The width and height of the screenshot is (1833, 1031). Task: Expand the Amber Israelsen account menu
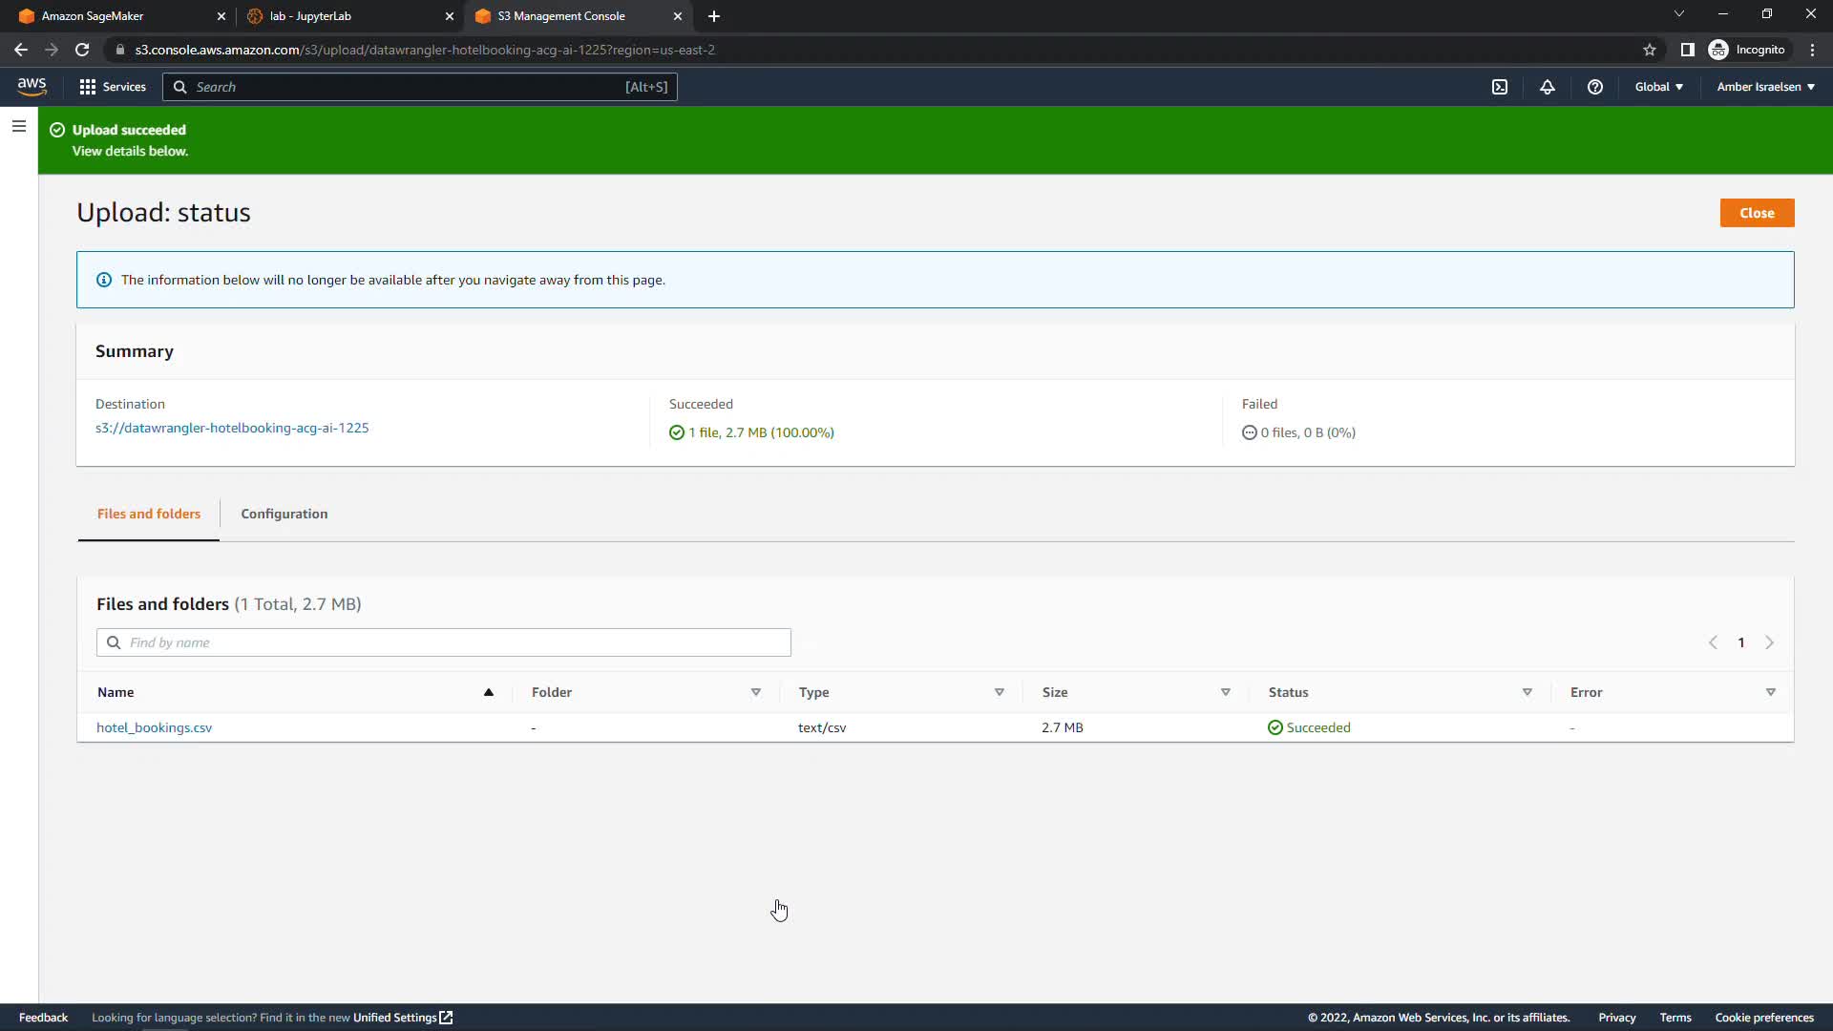(x=1765, y=87)
